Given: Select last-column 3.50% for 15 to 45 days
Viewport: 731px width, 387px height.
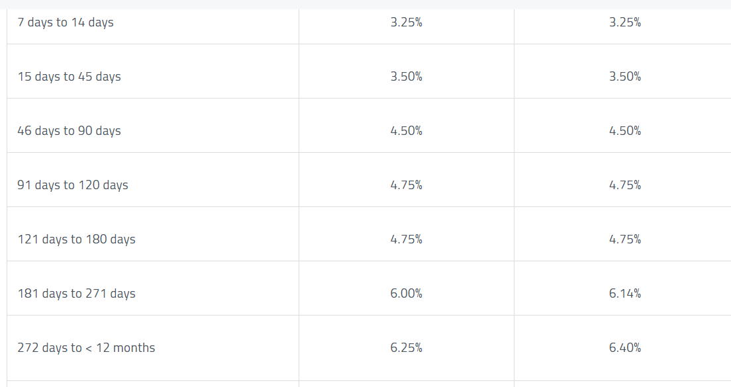Looking at the screenshot, I should click(624, 77).
